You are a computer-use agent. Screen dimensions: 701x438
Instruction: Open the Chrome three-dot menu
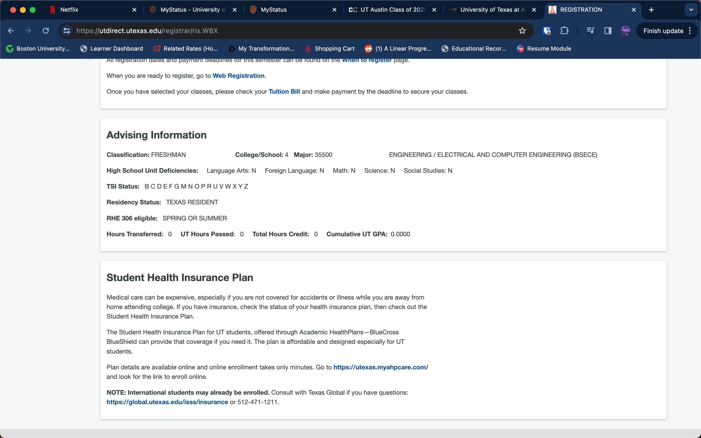(690, 31)
